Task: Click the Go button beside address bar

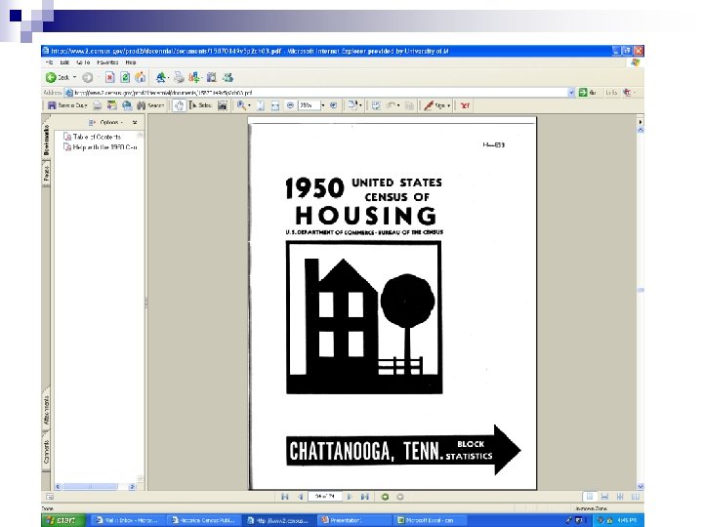Action: point(587,93)
